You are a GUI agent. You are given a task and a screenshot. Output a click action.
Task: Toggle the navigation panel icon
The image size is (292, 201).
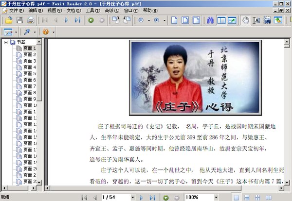221,20
